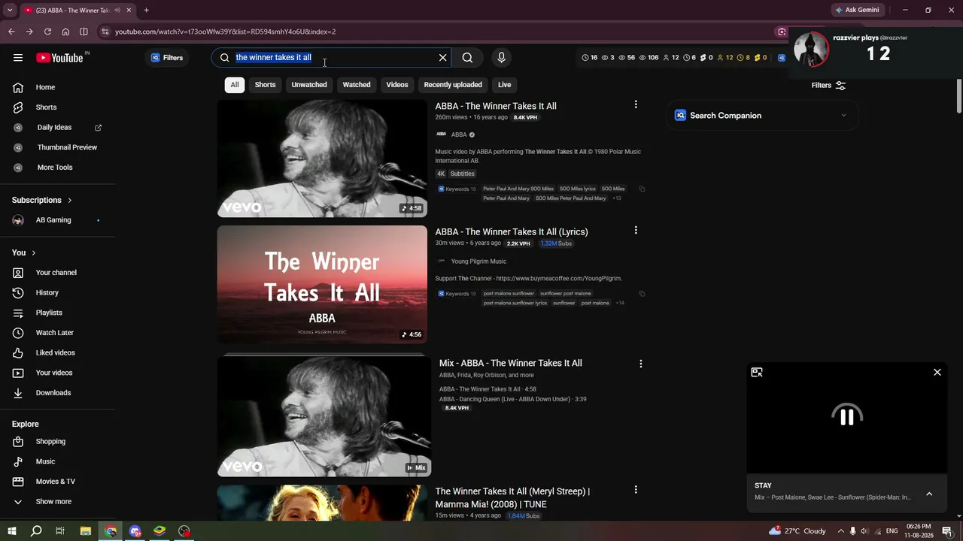Image resolution: width=963 pixels, height=541 pixels.
Task: Open Shorts in the sidebar
Action: click(x=59, y=107)
